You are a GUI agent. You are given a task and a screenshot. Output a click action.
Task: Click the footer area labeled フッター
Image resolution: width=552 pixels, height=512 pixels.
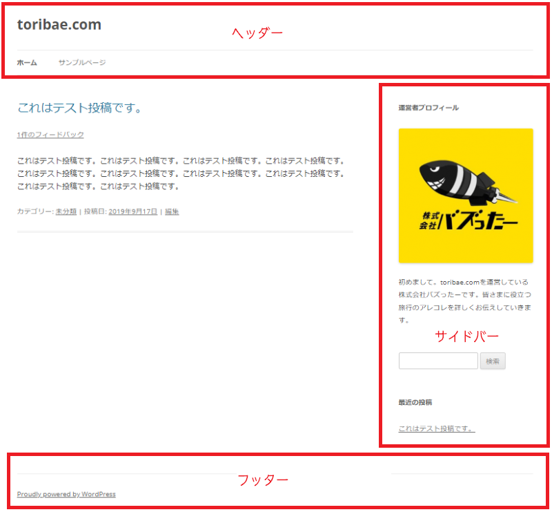[262, 477]
